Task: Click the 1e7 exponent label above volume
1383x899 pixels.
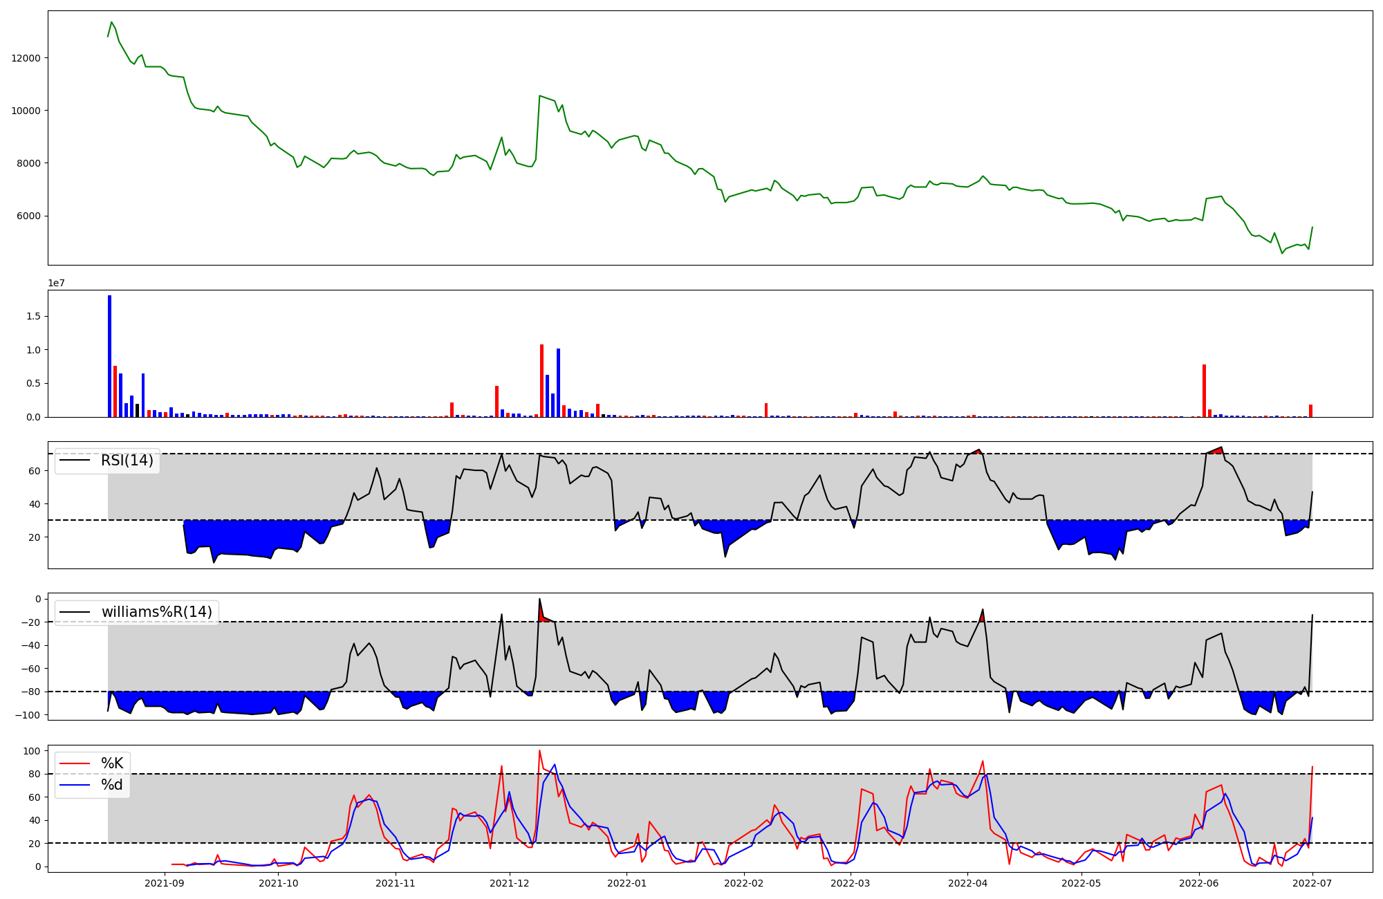Action: tap(56, 283)
